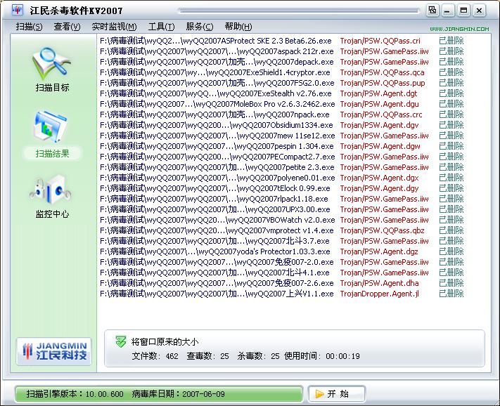Select row wyQQ2007北斗4.1.exe
This screenshot has width=500, height=406.
(282, 273)
